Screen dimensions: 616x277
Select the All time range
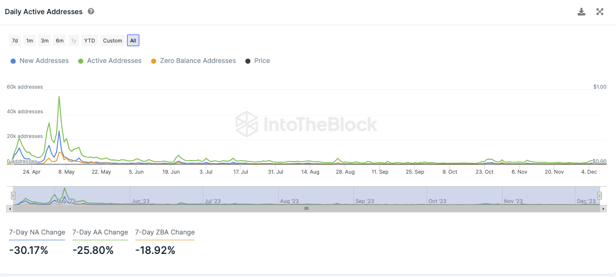click(133, 40)
